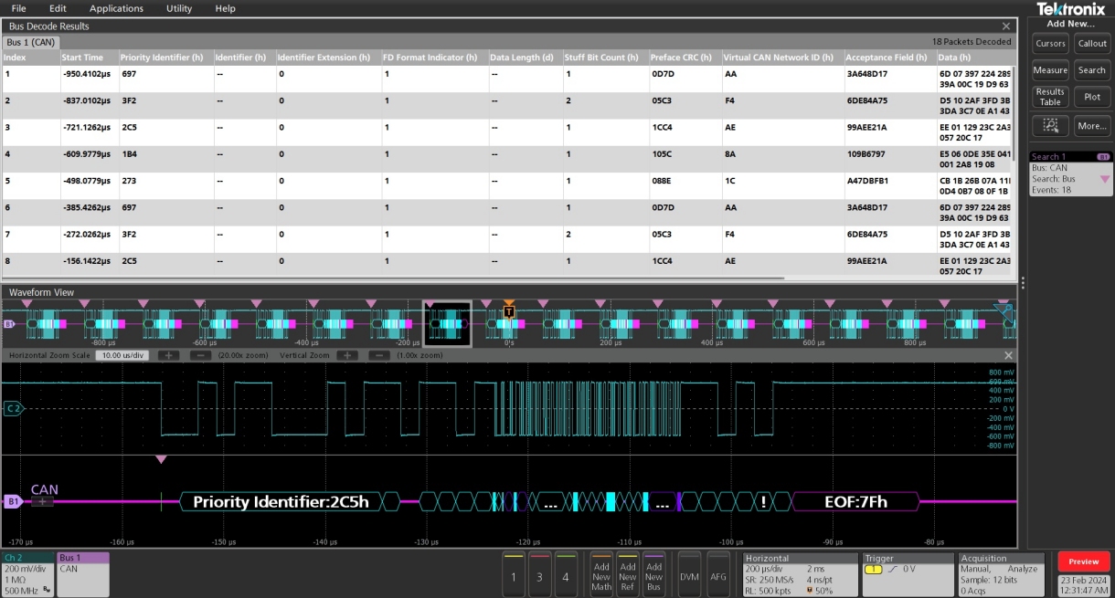Click the Preview button
Viewport: 1115px width, 598px height.
(1083, 561)
